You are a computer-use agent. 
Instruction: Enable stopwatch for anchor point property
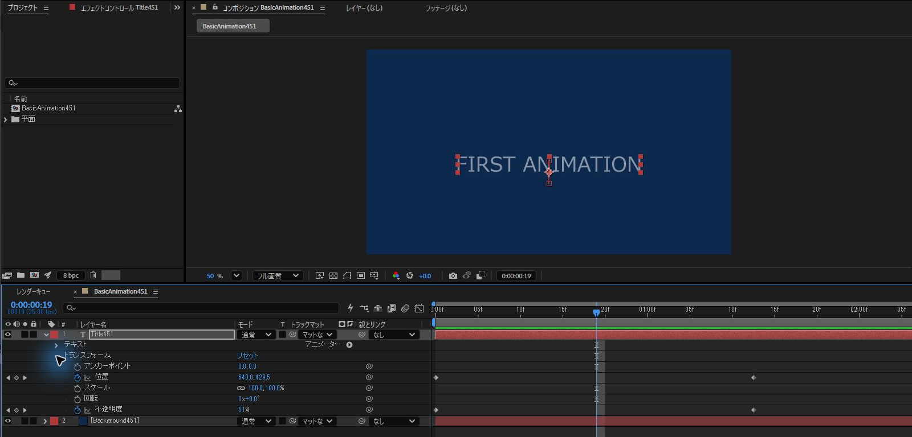point(78,366)
